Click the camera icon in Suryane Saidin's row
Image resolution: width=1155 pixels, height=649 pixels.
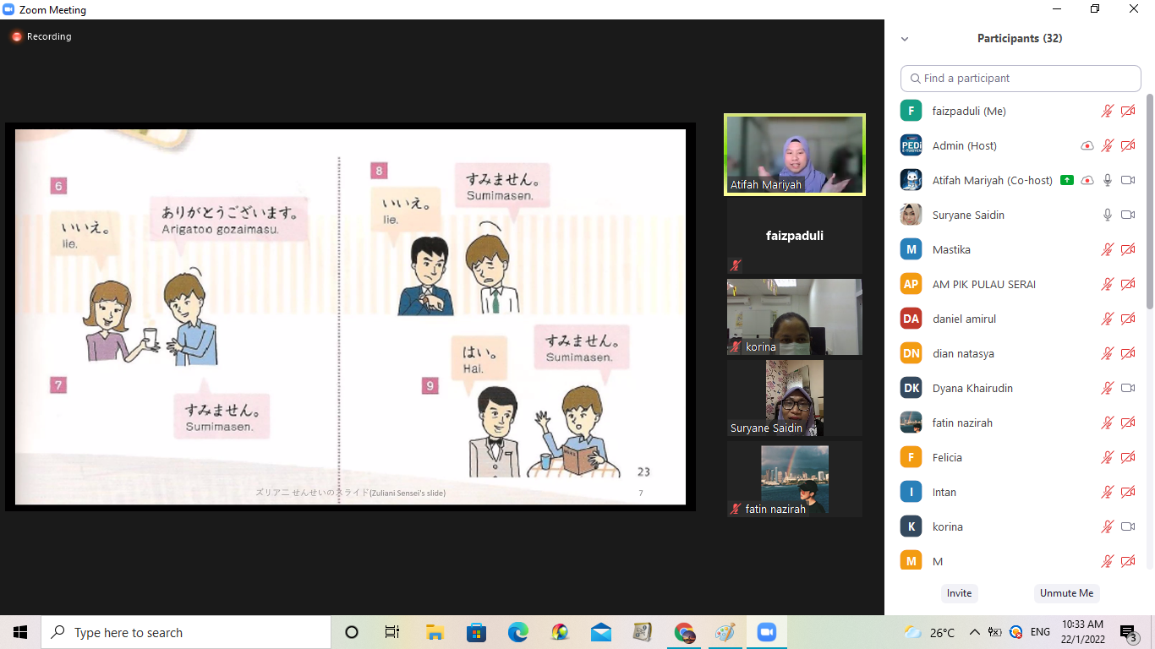click(1128, 215)
